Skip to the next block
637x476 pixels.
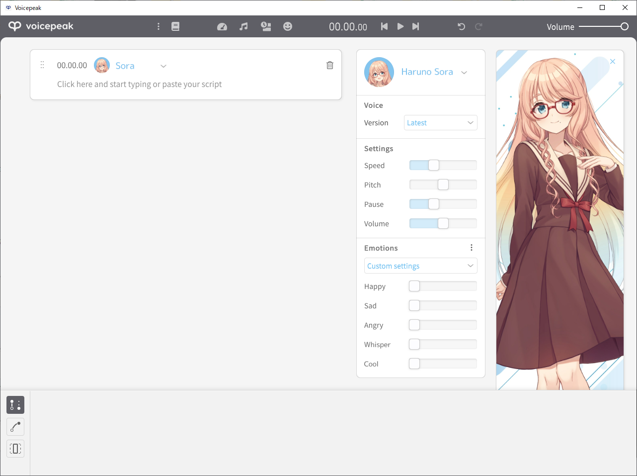tap(416, 26)
